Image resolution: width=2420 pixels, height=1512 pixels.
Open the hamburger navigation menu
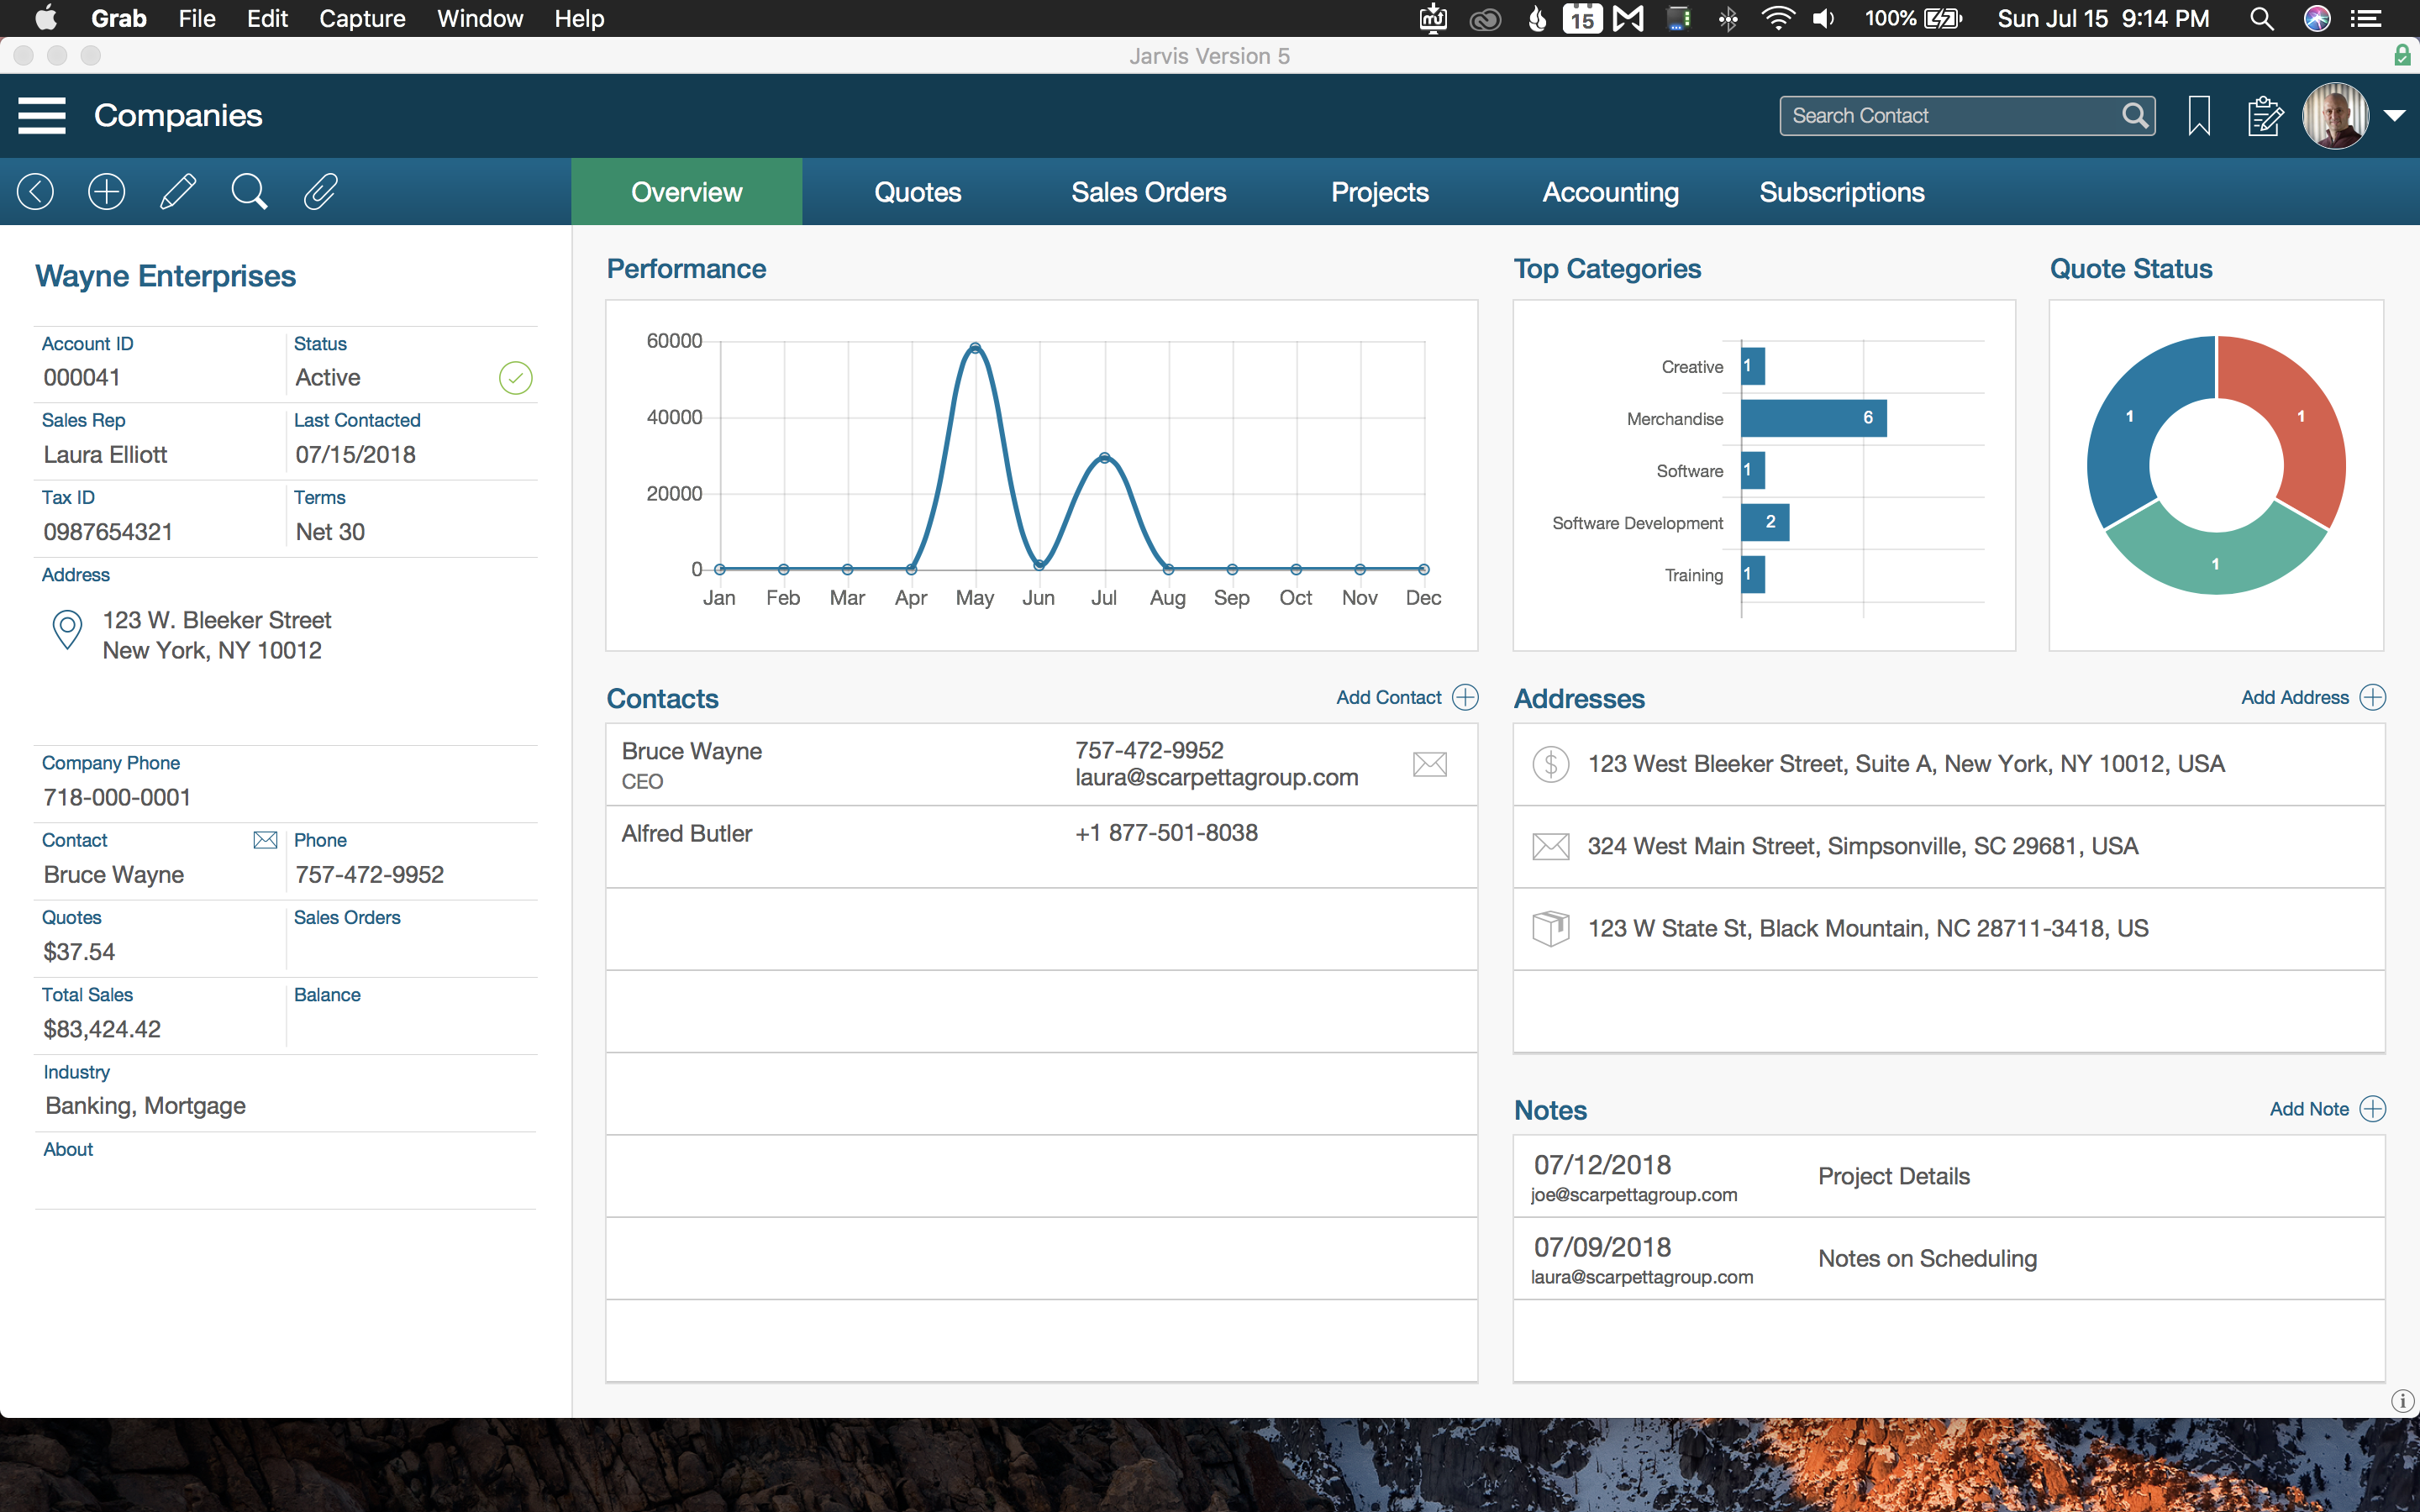click(42, 115)
